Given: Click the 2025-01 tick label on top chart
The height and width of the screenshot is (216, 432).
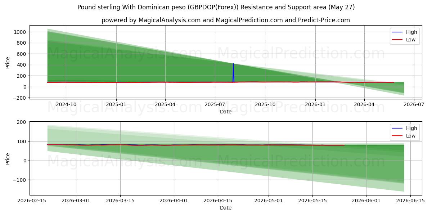Looking at the screenshot, I should pyautogui.click(x=116, y=104).
